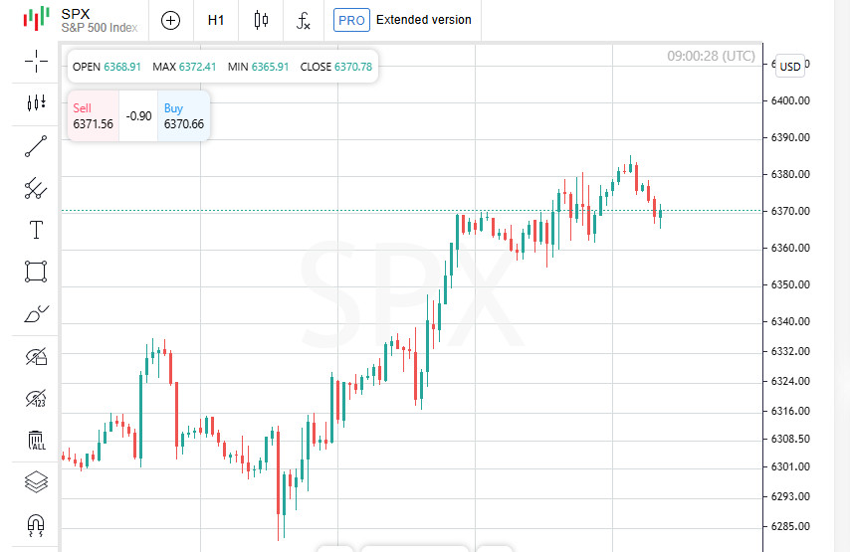Click the SPX symbol name
This screenshot has width=850, height=552.
click(x=76, y=14)
